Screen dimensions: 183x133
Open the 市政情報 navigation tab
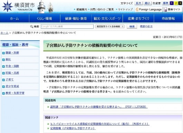[x=168, y=18]
